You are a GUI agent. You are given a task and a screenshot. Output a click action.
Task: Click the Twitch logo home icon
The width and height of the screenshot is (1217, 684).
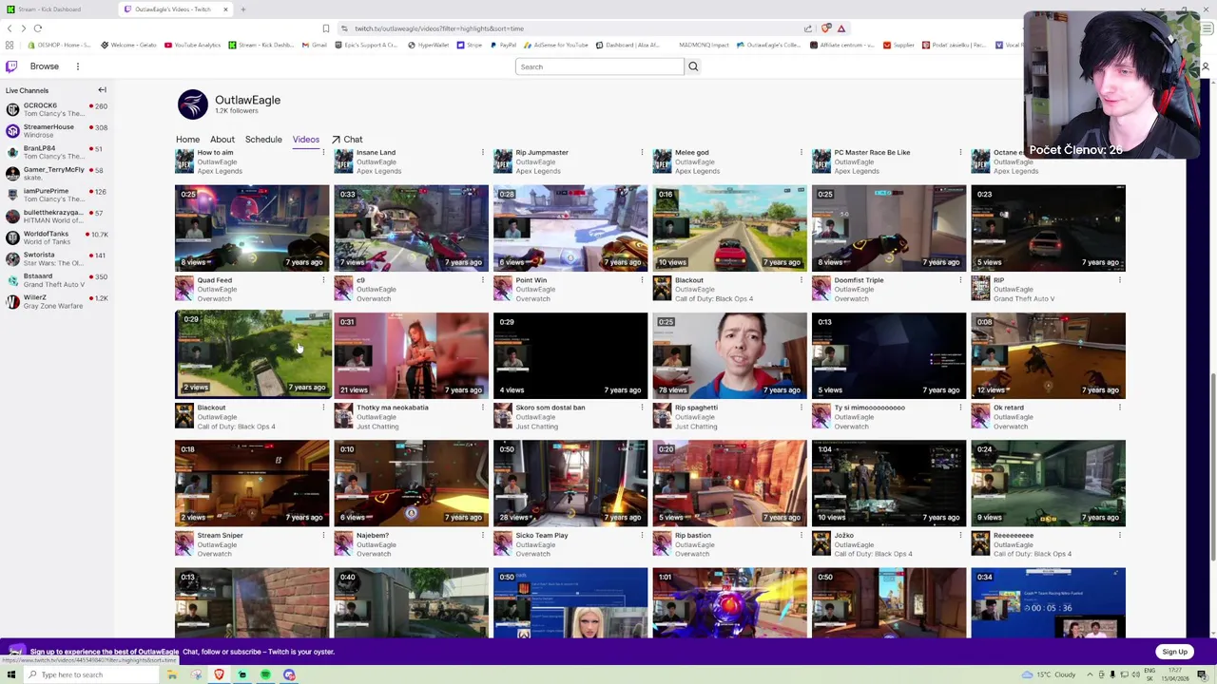[11, 66]
